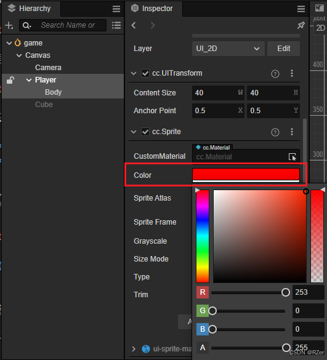
Task: Click the Anchor Point X field
Action: [218, 111]
